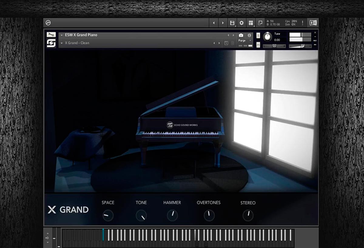
Task: Click the volume slider in instrument header
Action: [x=300, y=46]
